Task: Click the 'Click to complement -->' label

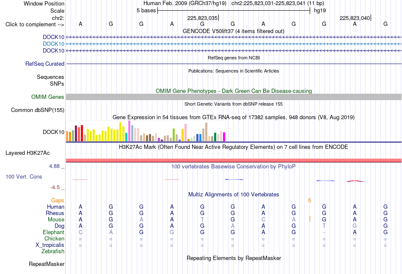Action: 35,25
